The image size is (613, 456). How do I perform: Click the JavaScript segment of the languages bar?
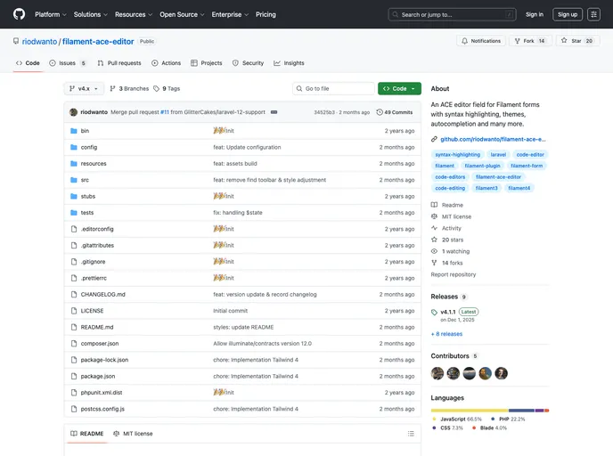coord(470,411)
